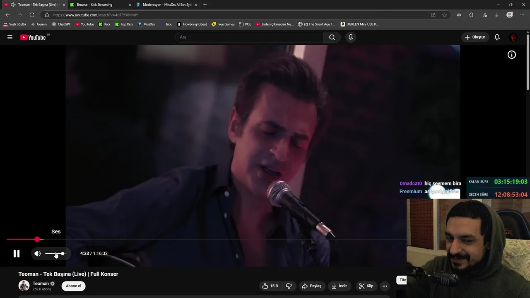Open UGREEN Mini USB bookmark
This screenshot has height=298, width=530.
click(359, 24)
